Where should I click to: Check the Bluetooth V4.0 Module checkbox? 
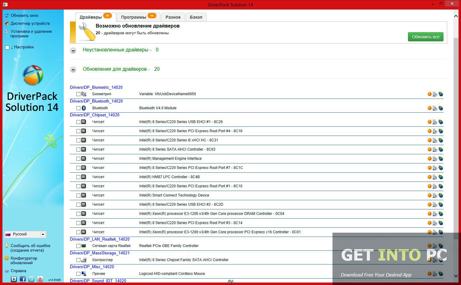pos(78,108)
